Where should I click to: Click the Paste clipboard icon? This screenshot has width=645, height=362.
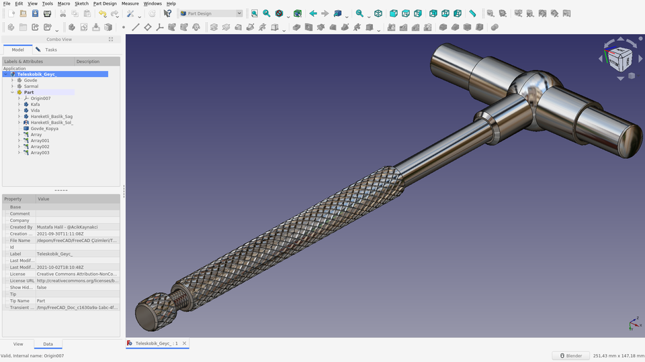point(87,13)
